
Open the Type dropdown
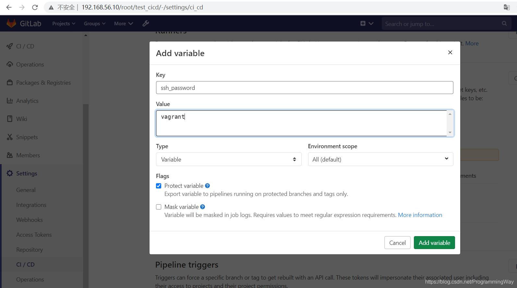(x=229, y=159)
